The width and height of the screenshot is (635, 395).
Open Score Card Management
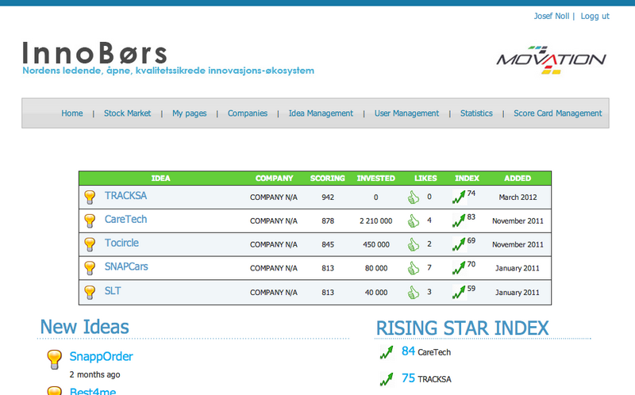point(558,113)
